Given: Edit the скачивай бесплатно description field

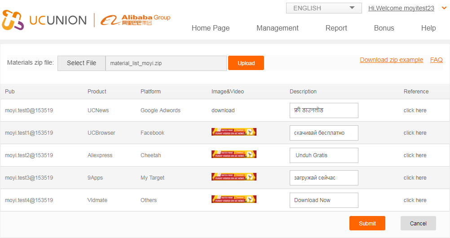Looking at the screenshot, I should click(x=324, y=133).
